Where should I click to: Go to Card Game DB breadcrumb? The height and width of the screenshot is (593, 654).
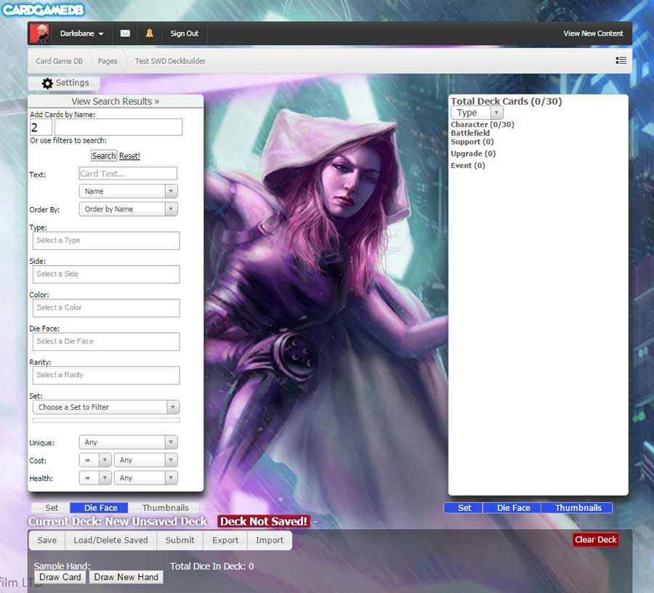pos(60,61)
